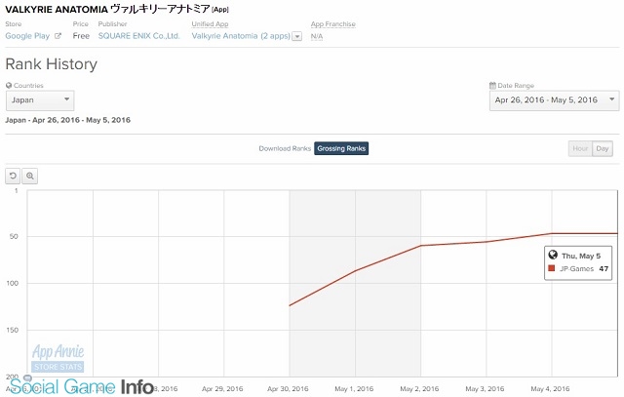Click the reset zoom undo icon
Screen dimensions: 624x397
click(x=13, y=176)
